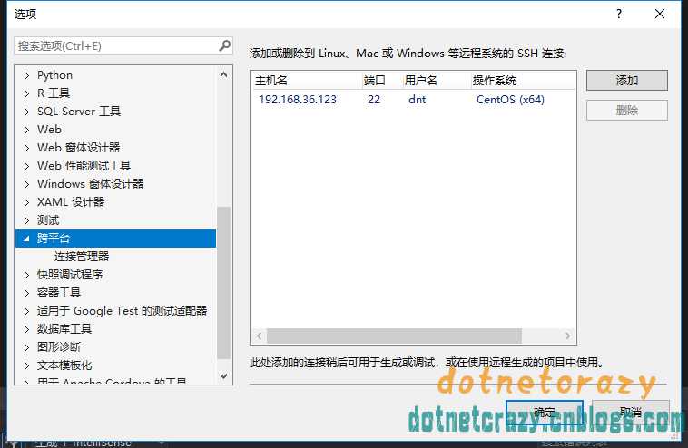Viewport: 688px width, 448px height.
Task: Select the 文本模板化 tree item
Action: (64, 365)
